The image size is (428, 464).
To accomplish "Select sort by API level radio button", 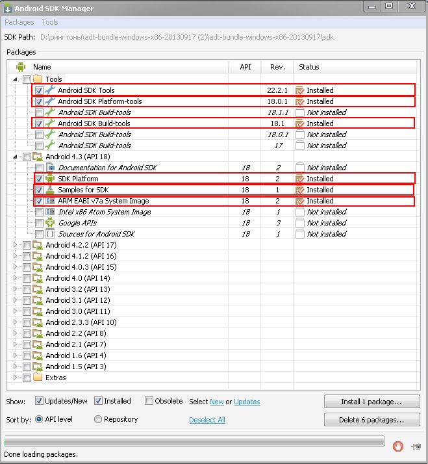I will tap(39, 419).
